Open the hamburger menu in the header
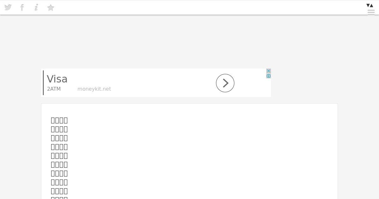Image resolution: width=379 pixels, height=199 pixels. [x=371, y=12]
